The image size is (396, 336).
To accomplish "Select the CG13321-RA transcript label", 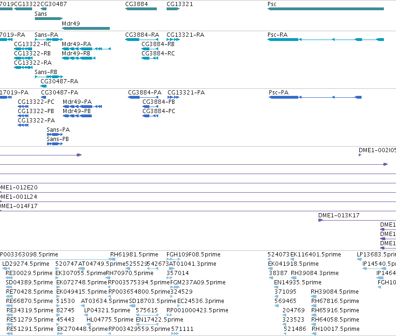I will (x=185, y=34).
